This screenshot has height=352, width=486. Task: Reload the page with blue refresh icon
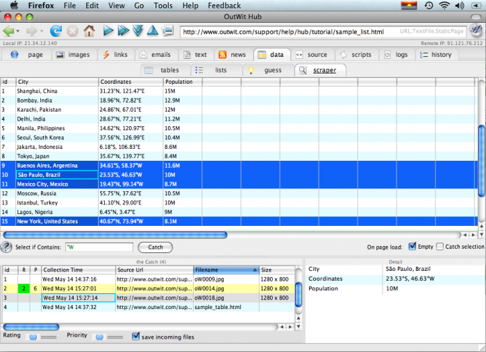[56, 31]
